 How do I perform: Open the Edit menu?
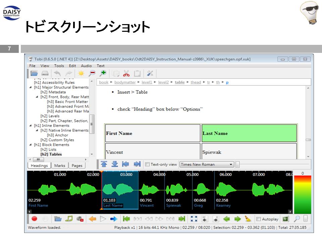tap(72, 66)
